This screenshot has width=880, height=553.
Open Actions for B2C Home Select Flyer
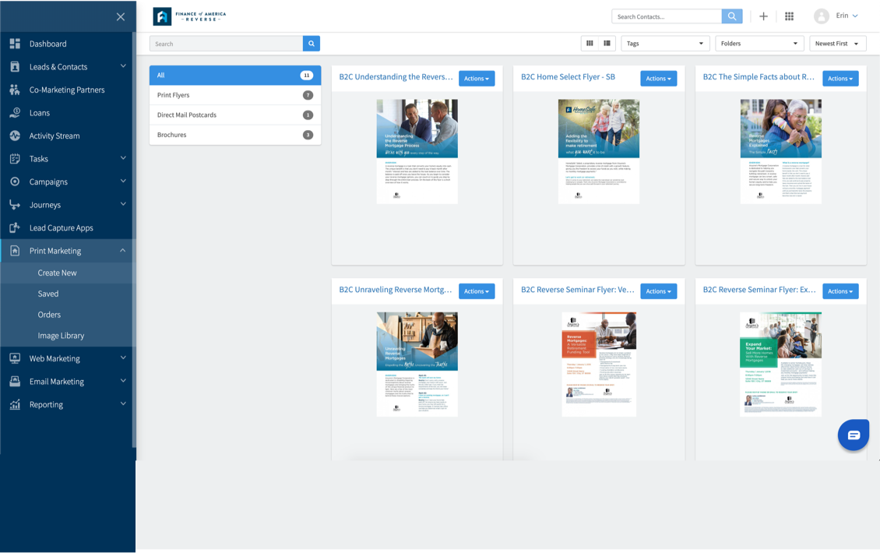pos(658,79)
